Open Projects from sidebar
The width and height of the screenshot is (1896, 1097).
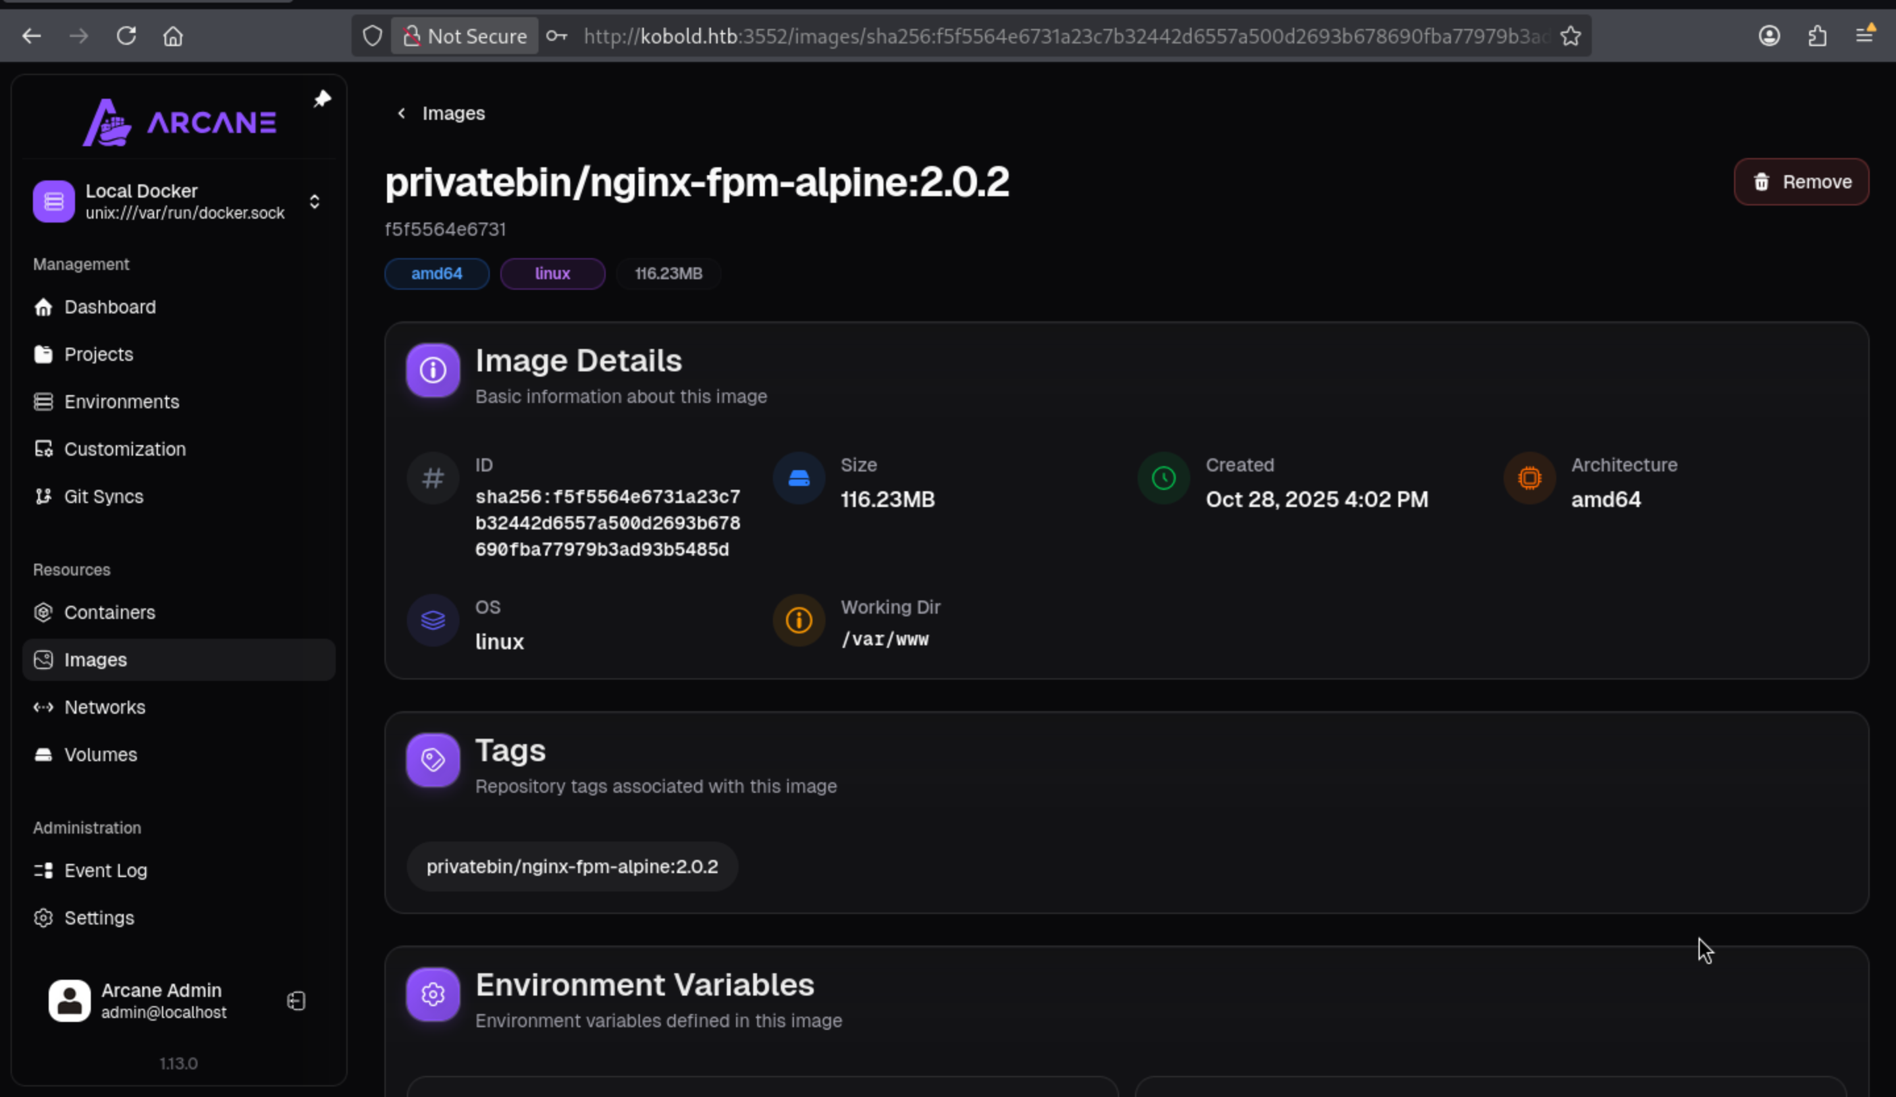click(x=99, y=354)
